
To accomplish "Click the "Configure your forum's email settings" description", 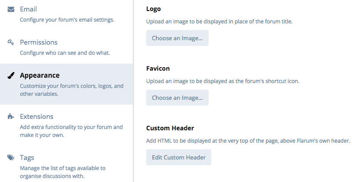I will click(x=67, y=19).
